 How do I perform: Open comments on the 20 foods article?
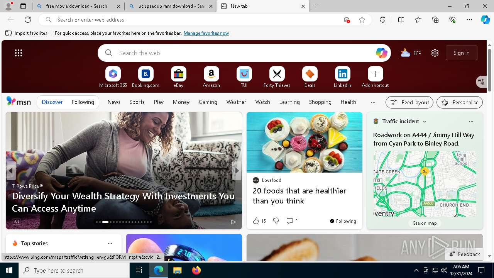coord(292,221)
